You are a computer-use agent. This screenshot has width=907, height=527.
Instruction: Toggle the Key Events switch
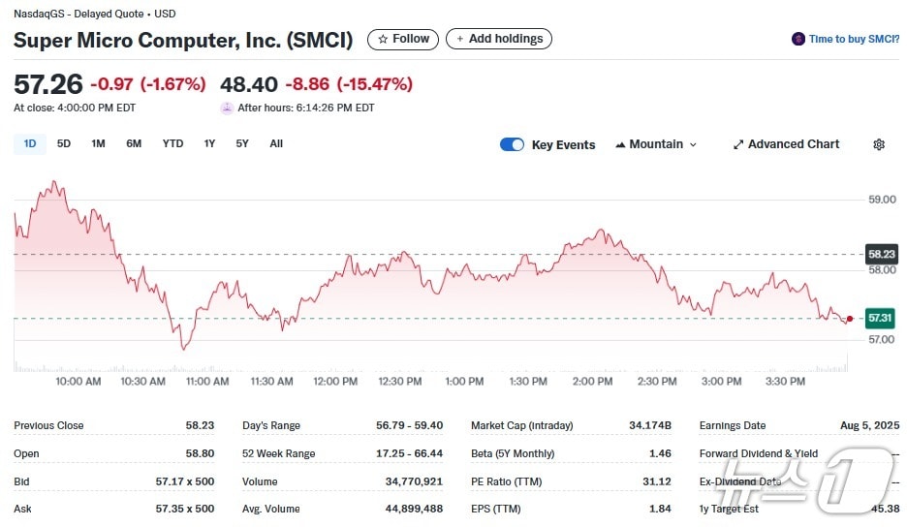(x=512, y=144)
